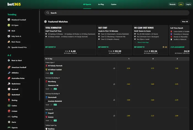Open stats icon for Empoli v Arezzo

click(114, 116)
